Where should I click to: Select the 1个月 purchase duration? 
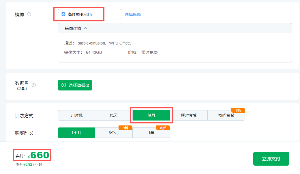tap(76, 132)
